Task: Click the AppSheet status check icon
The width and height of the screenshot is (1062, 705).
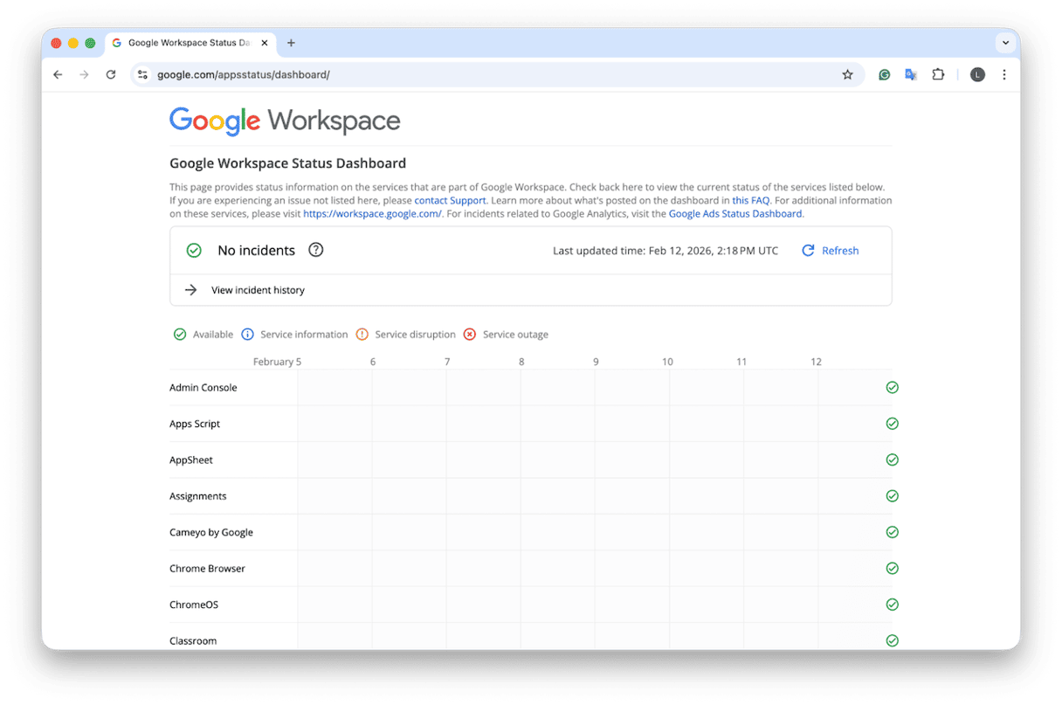Action: tap(892, 460)
